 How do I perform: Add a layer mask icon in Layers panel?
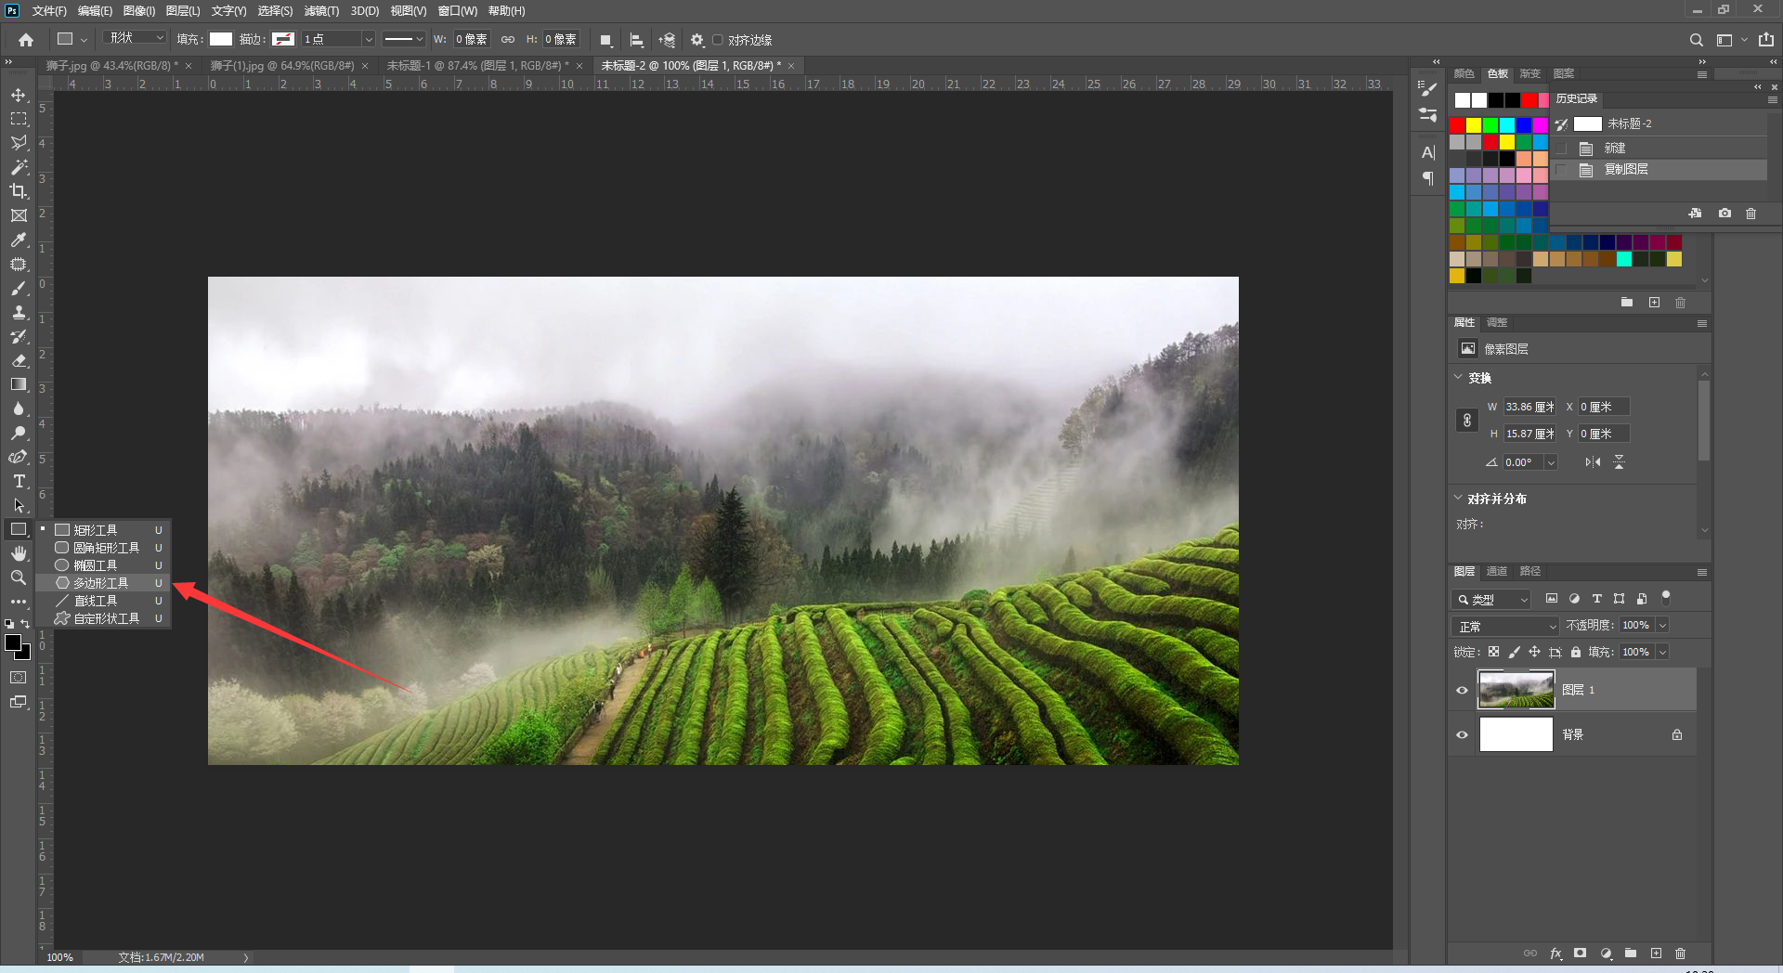point(1580,954)
